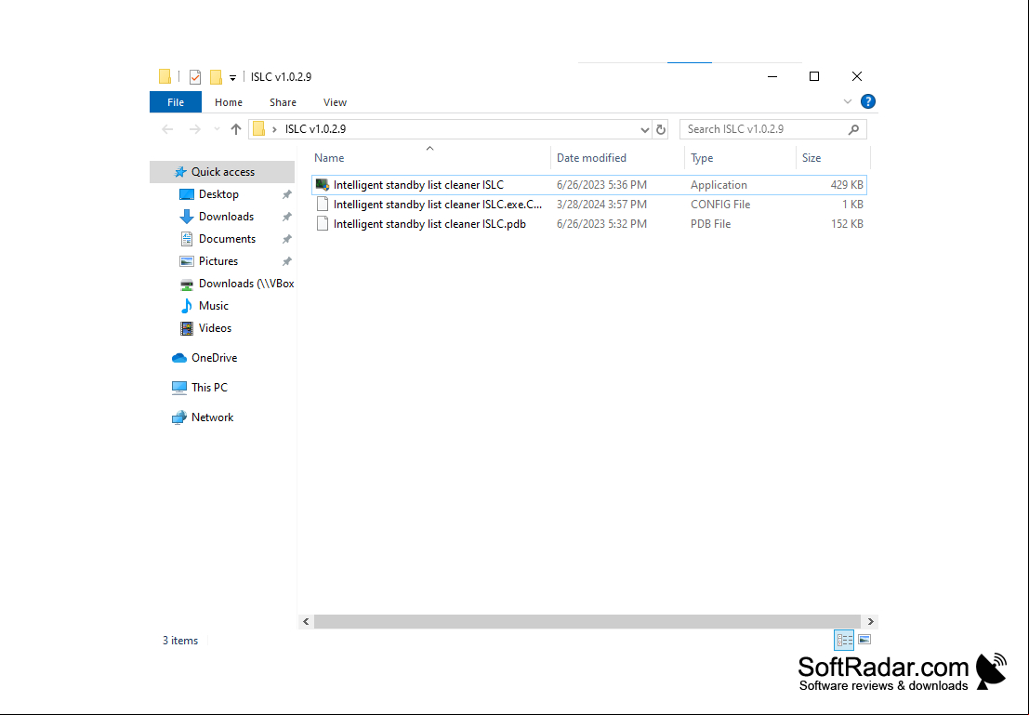Open Documents in the navigation pane

click(227, 239)
